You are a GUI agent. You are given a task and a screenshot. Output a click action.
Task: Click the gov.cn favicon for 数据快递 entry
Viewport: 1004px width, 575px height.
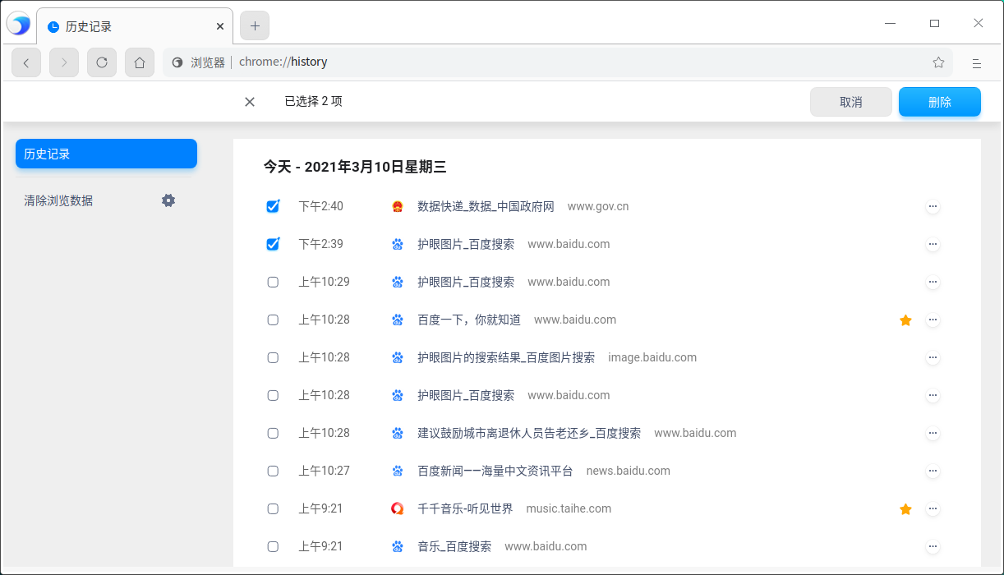click(398, 206)
